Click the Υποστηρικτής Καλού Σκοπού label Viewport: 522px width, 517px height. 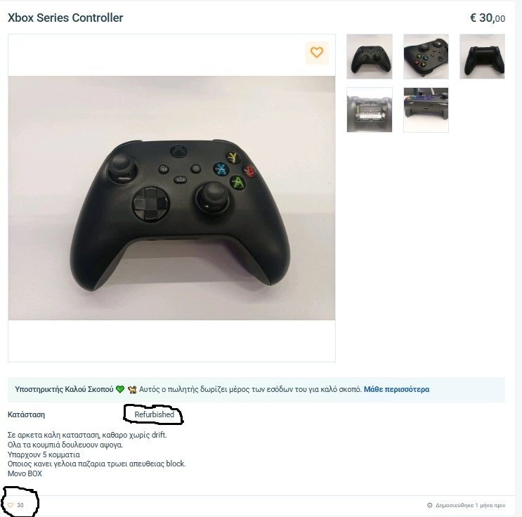click(64, 389)
